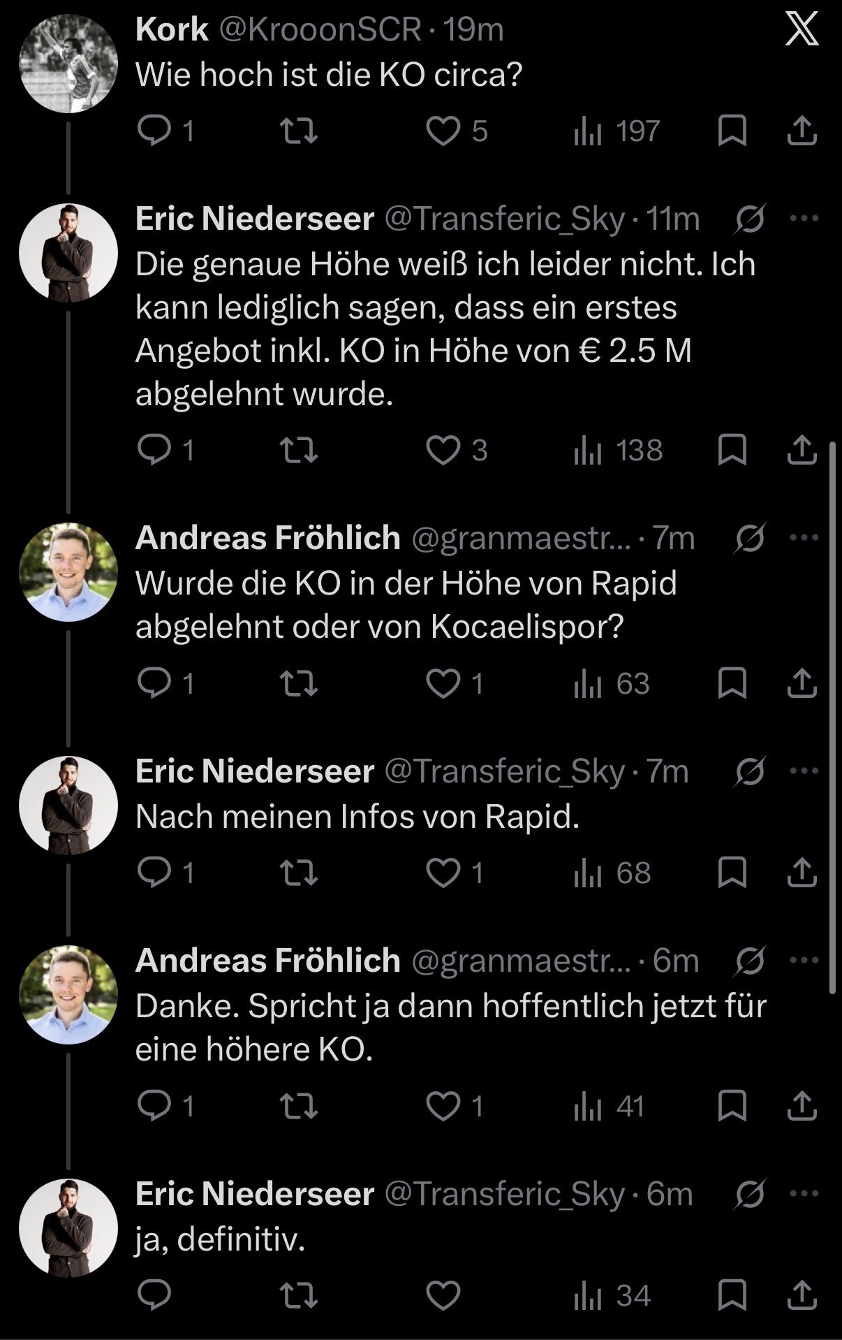
Task: Repost Eric's tweet about € 2.5 M offer
Action: click(x=298, y=450)
